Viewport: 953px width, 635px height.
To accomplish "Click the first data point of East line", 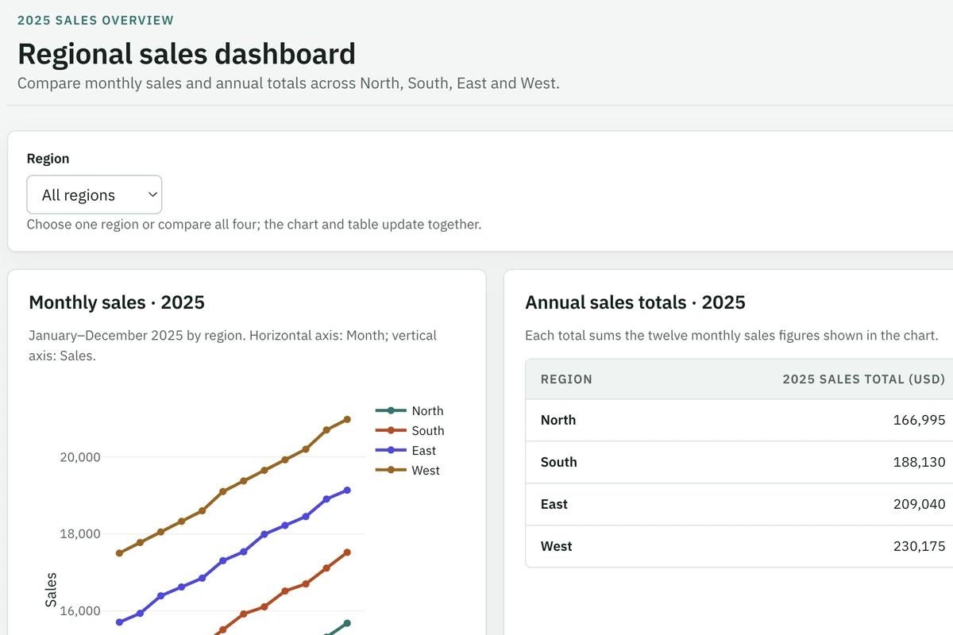I will (x=119, y=622).
